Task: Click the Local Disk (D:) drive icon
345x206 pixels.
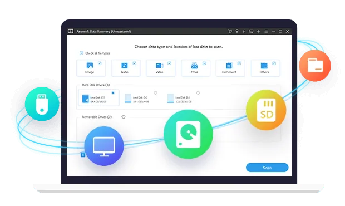Action: click(x=128, y=98)
